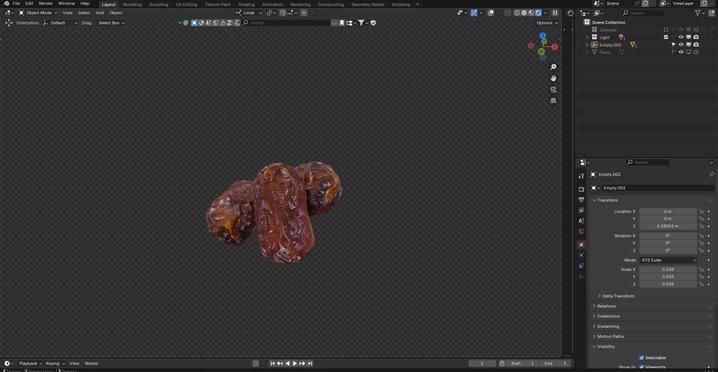This screenshot has height=372, width=718.
Task: Lock the Location X value
Action: coord(701,211)
